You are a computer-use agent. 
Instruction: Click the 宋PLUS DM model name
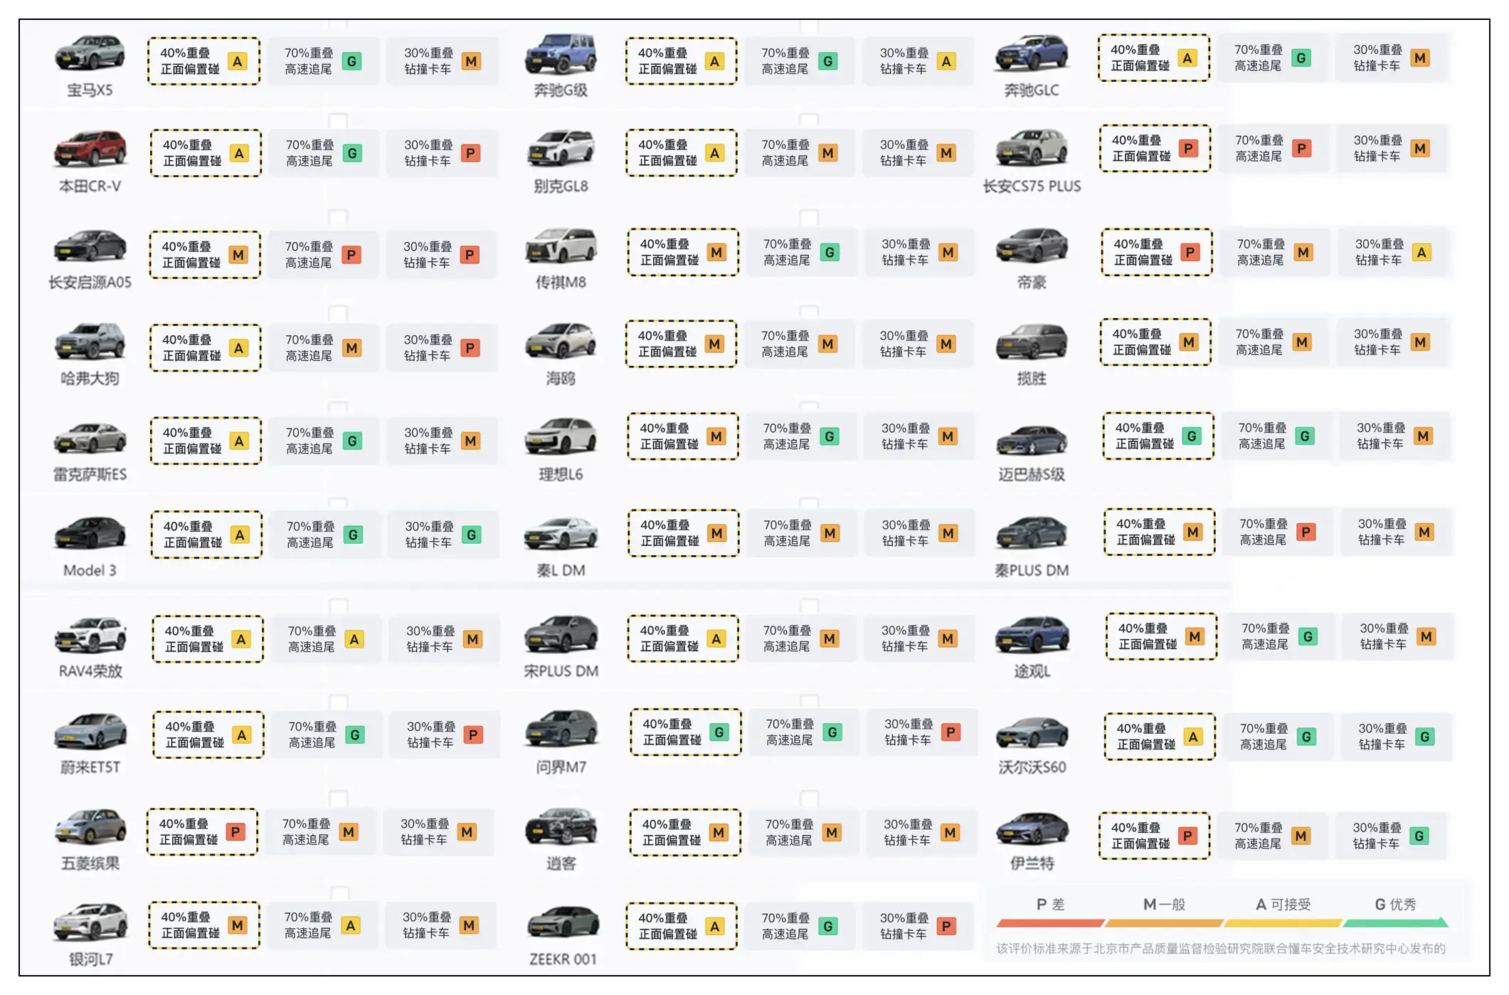pyautogui.click(x=561, y=671)
